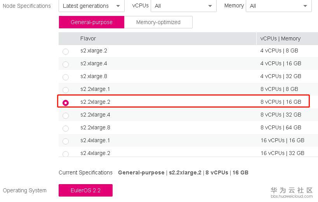Pick the s2.4xlarge.2 flavor radio button
318x202 pixels.
[65, 154]
